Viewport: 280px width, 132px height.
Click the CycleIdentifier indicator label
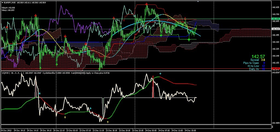pos(49,73)
